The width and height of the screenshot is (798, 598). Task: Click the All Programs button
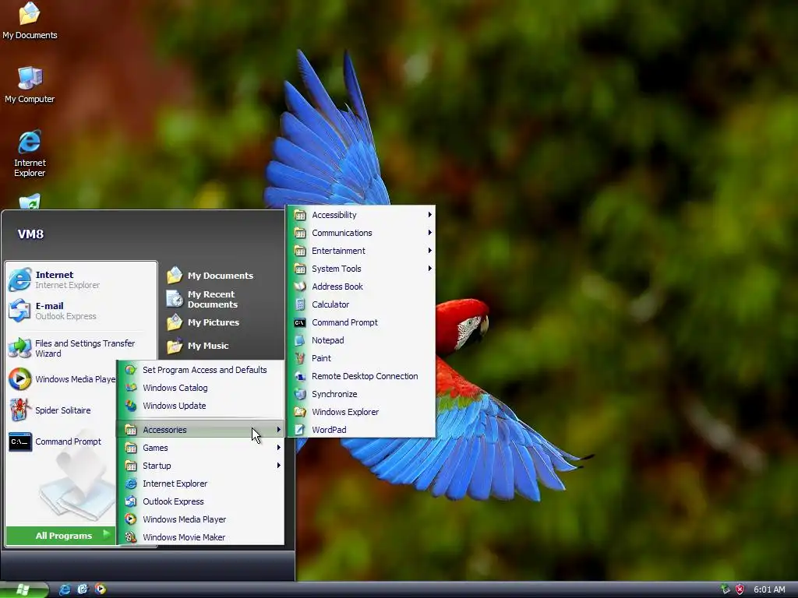pos(61,536)
